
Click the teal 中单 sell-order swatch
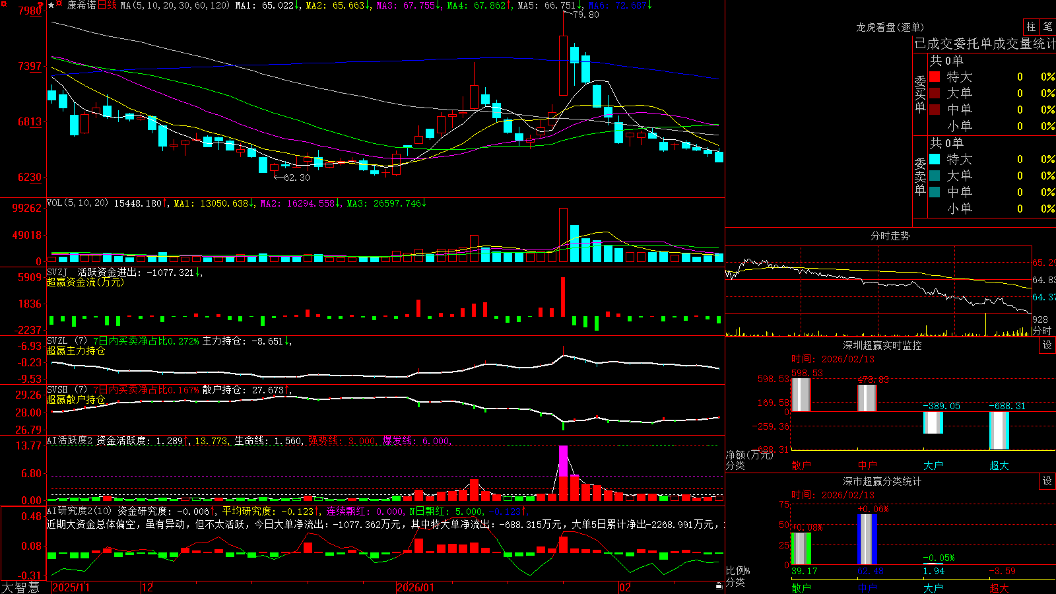[x=935, y=192]
